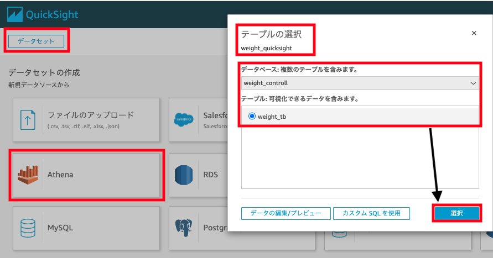Click the weight_quicksight data source name
The height and width of the screenshot is (258, 493).
267,48
